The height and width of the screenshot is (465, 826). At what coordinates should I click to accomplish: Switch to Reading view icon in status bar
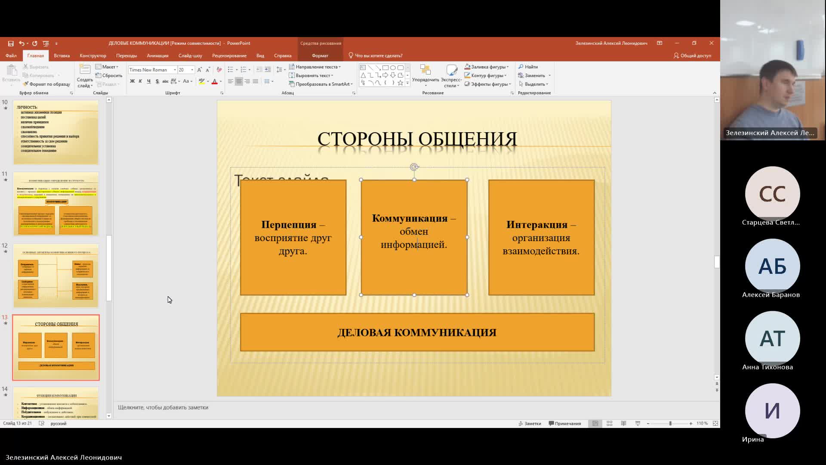click(623, 424)
